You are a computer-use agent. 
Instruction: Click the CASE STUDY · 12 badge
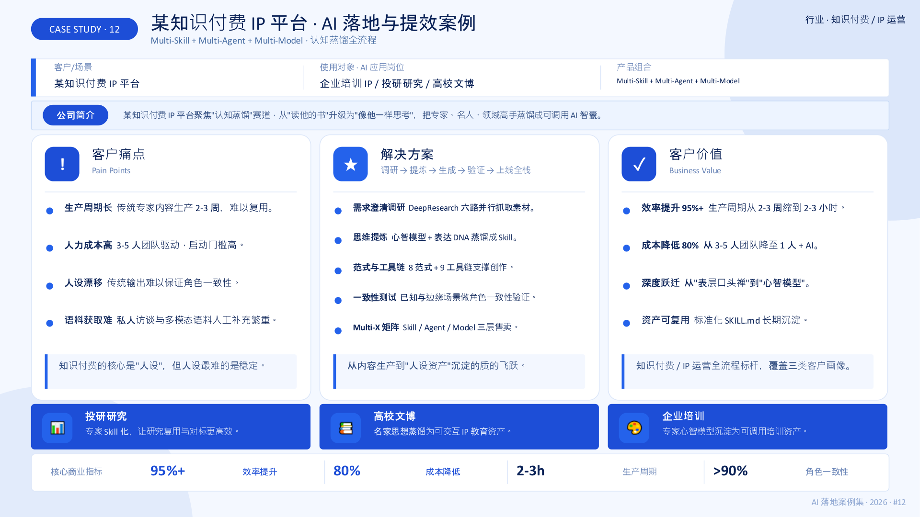[84, 29]
